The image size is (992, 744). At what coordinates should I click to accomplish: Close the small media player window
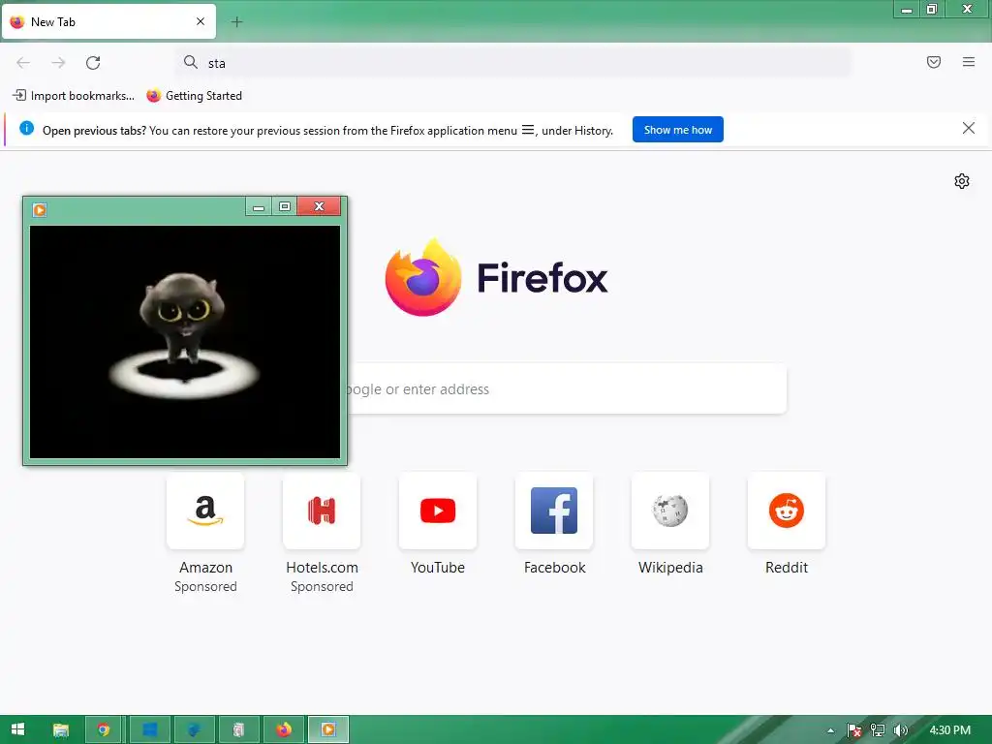pos(319,206)
